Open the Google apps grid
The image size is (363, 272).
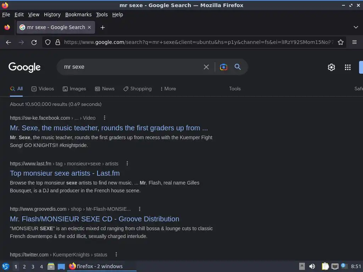347,67
